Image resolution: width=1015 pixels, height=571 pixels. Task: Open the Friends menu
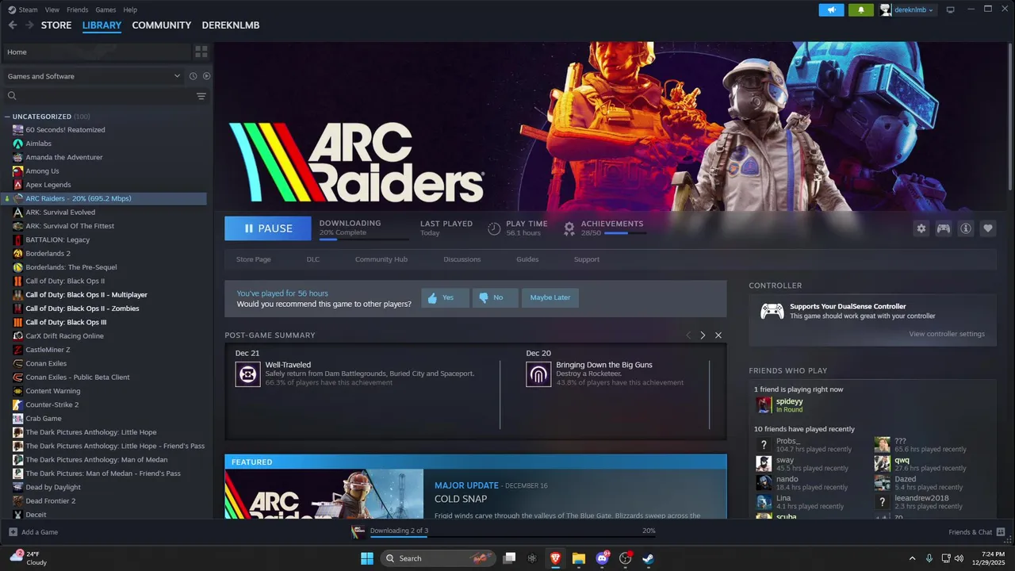pos(78,10)
